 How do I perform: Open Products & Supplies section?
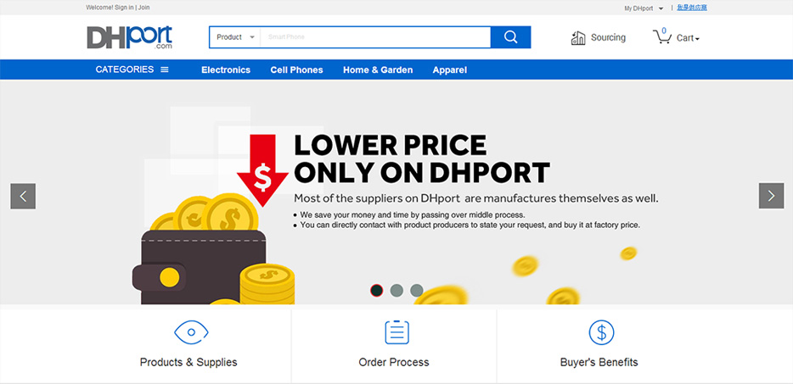(188, 362)
